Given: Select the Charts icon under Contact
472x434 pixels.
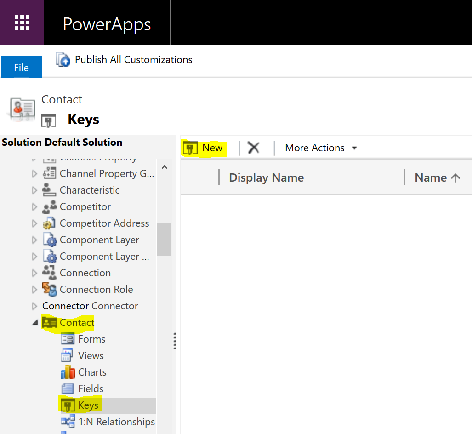Looking at the screenshot, I should tap(68, 372).
